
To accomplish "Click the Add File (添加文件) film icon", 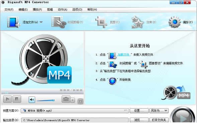I will (14, 22).
